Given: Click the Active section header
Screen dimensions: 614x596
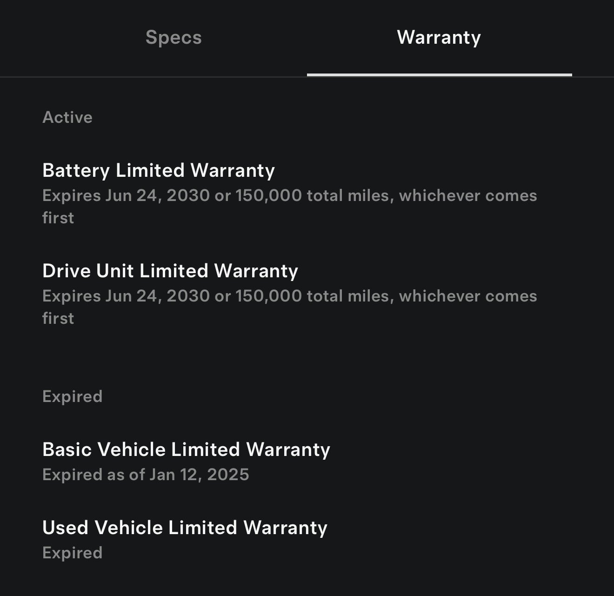Looking at the screenshot, I should tap(67, 117).
